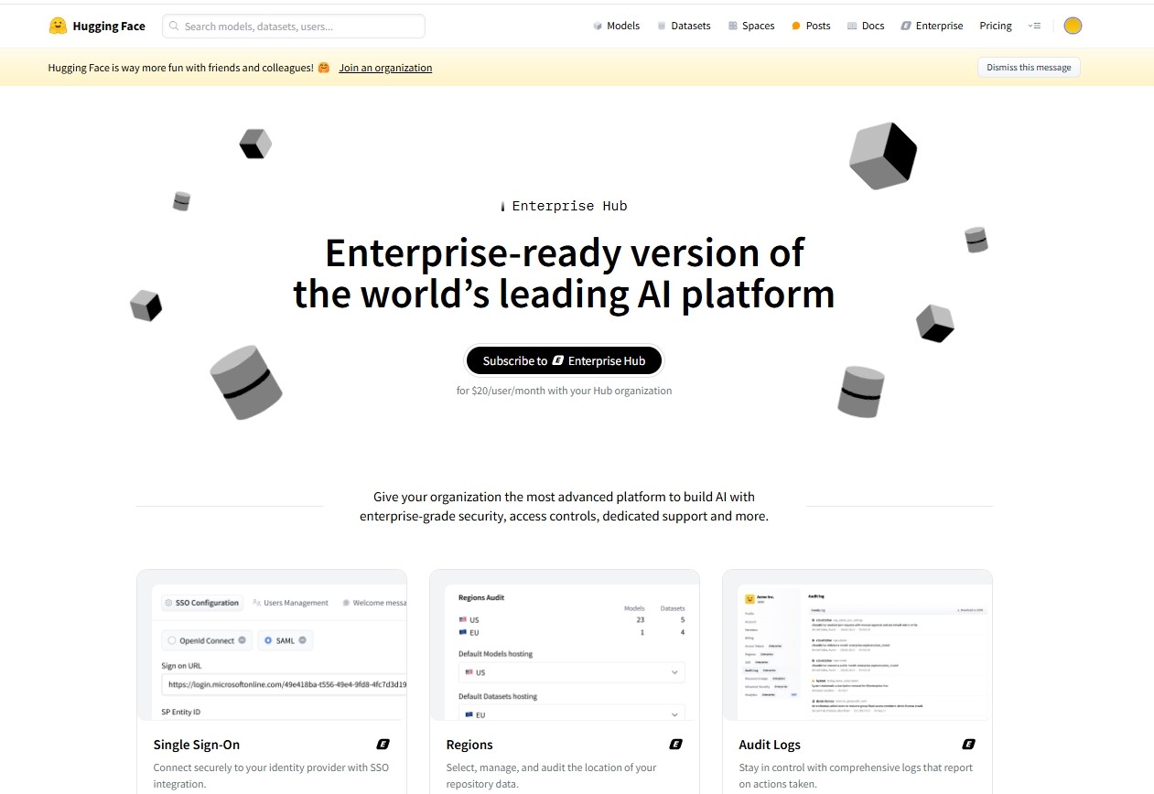1154x794 pixels.
Task: Open the user avatar menu
Action: tap(1073, 26)
